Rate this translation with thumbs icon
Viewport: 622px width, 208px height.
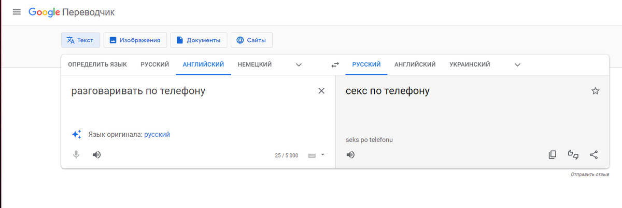[x=573, y=154]
